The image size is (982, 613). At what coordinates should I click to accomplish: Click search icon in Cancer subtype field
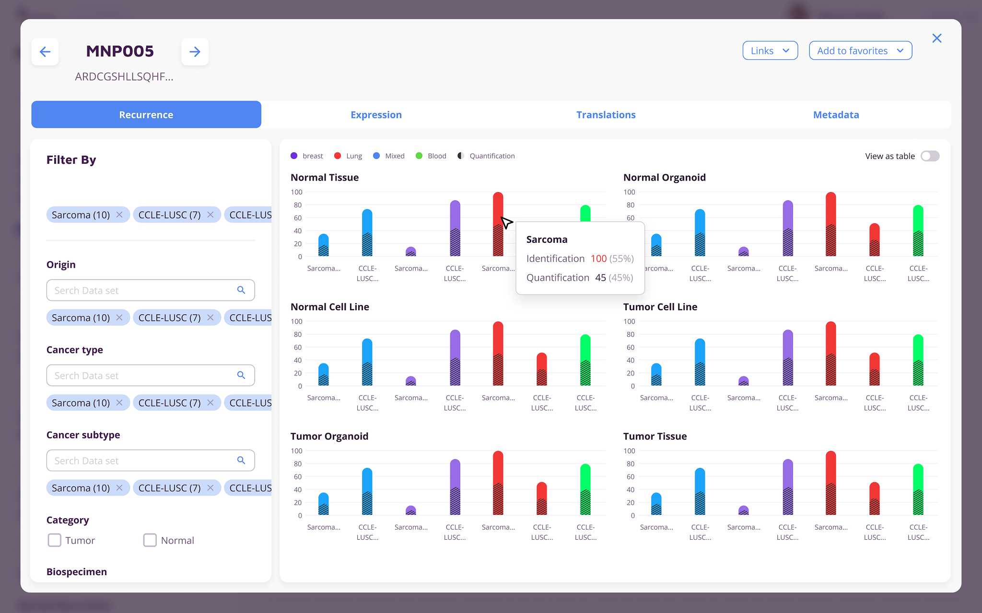(x=241, y=460)
